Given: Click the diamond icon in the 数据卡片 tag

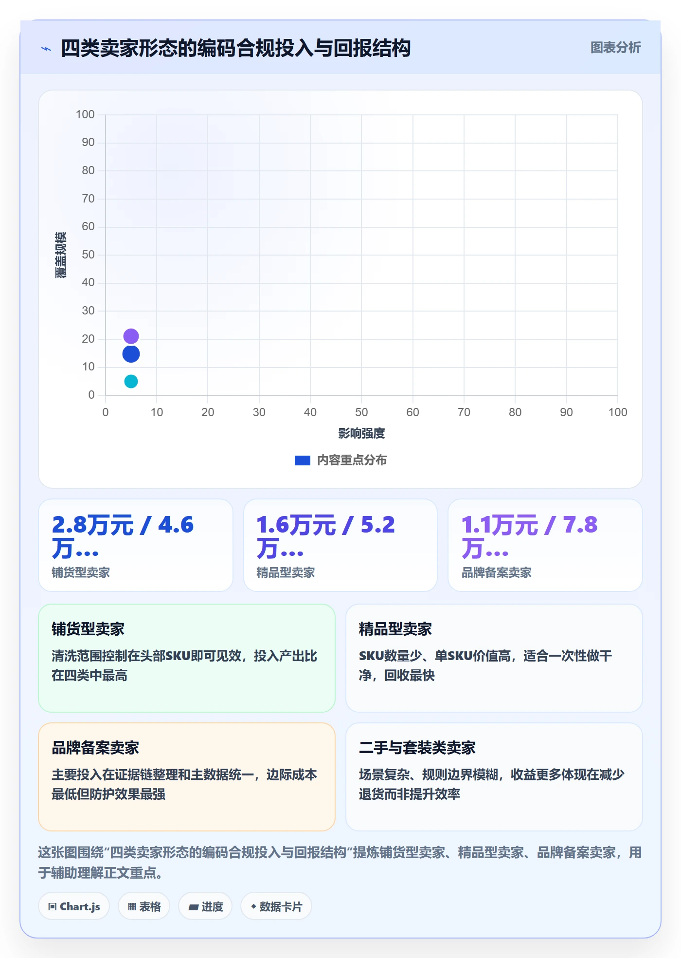Looking at the screenshot, I should coord(253,906).
